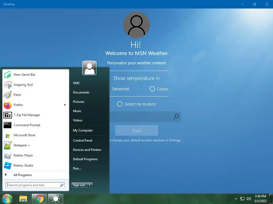This screenshot has height=204, width=273.
Task: Launch Notepad++ icon
Action: [7, 145]
